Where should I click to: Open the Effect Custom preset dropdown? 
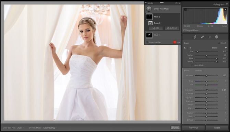point(198,70)
